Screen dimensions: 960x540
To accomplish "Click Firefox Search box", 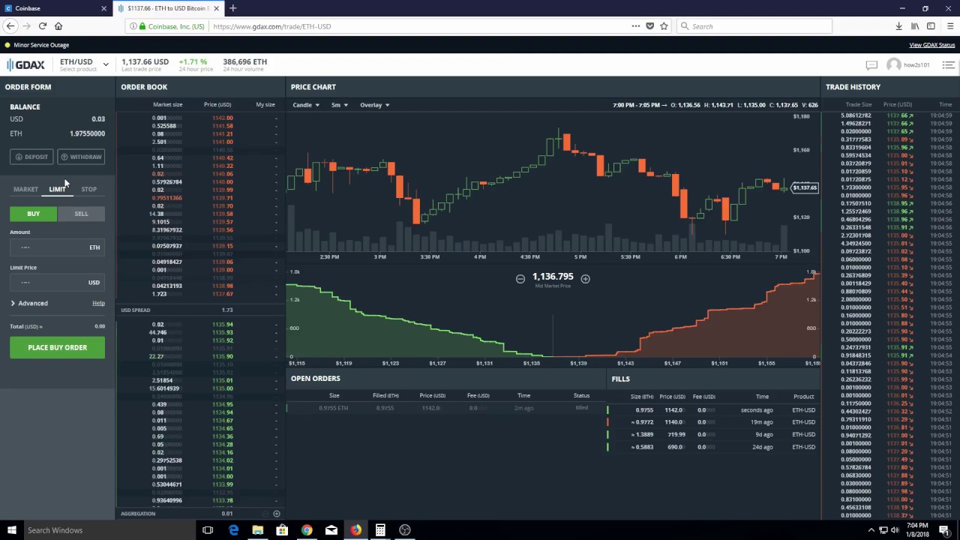I will pyautogui.click(x=754, y=26).
